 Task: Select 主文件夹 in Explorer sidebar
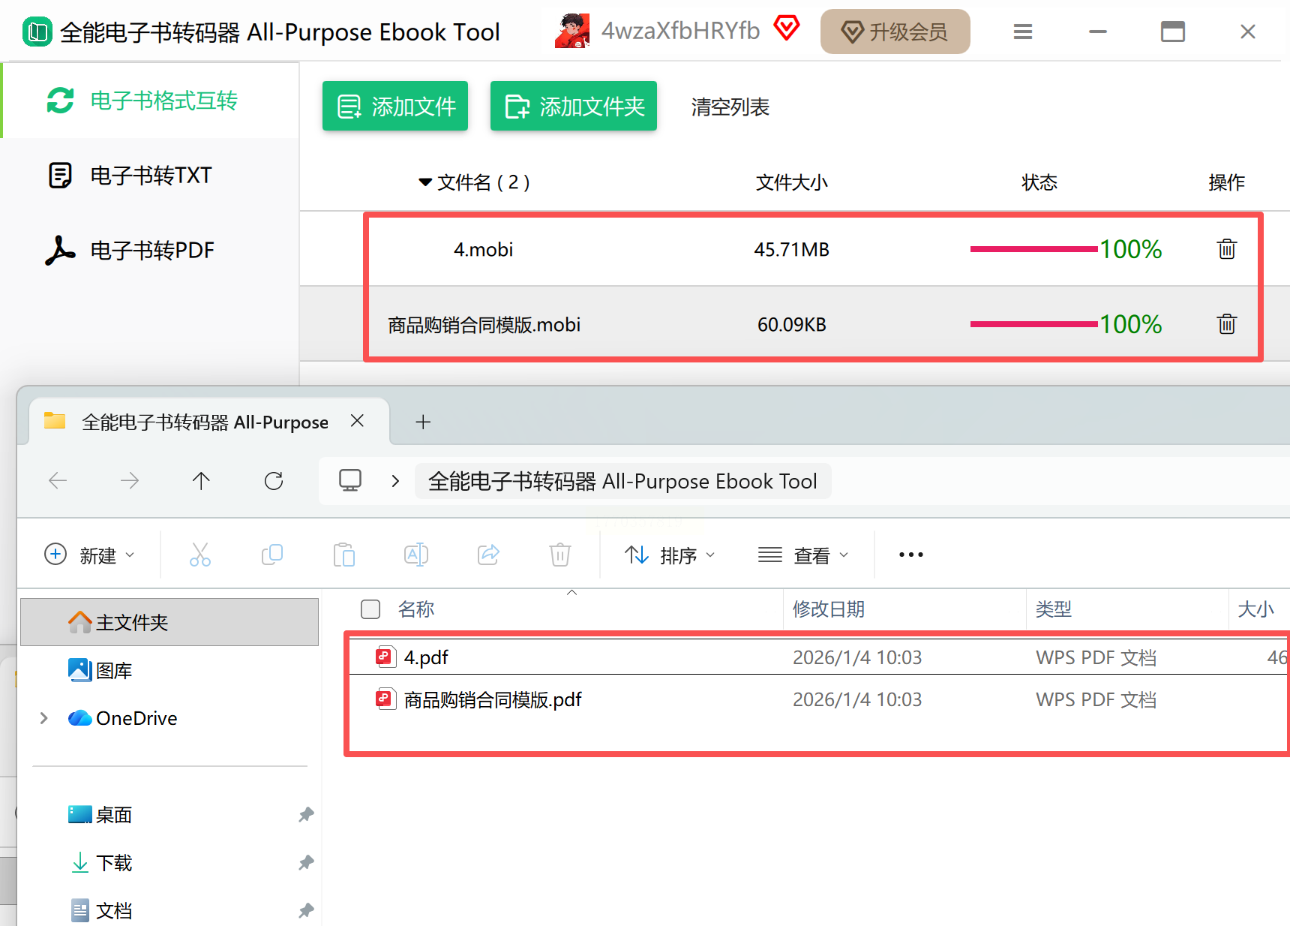click(x=169, y=622)
